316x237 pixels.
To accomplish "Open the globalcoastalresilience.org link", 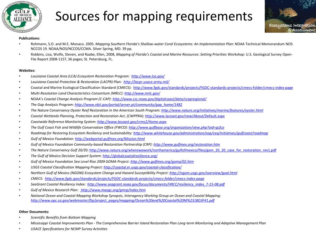I will pyautogui.click(x=130, y=156).
